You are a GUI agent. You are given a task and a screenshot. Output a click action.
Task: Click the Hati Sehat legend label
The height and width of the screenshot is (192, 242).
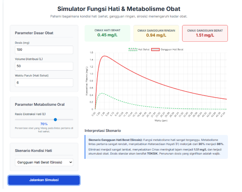[x=144, y=50]
